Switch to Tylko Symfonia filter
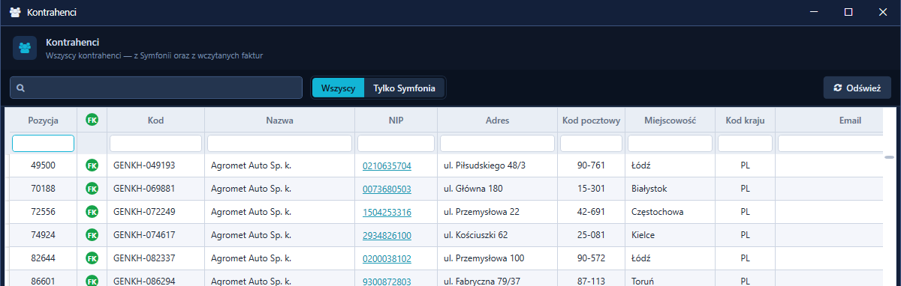The width and height of the screenshot is (901, 286). (404, 88)
